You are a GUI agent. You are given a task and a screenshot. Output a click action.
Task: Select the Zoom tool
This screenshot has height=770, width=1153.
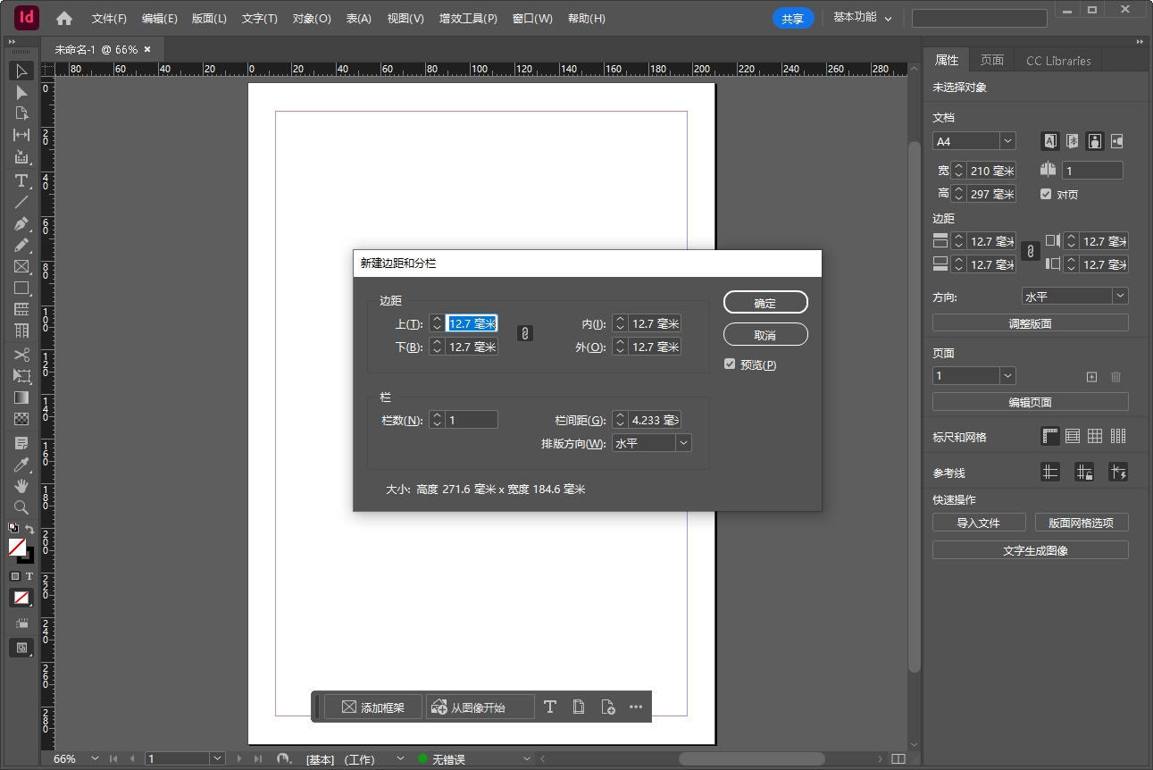click(20, 506)
